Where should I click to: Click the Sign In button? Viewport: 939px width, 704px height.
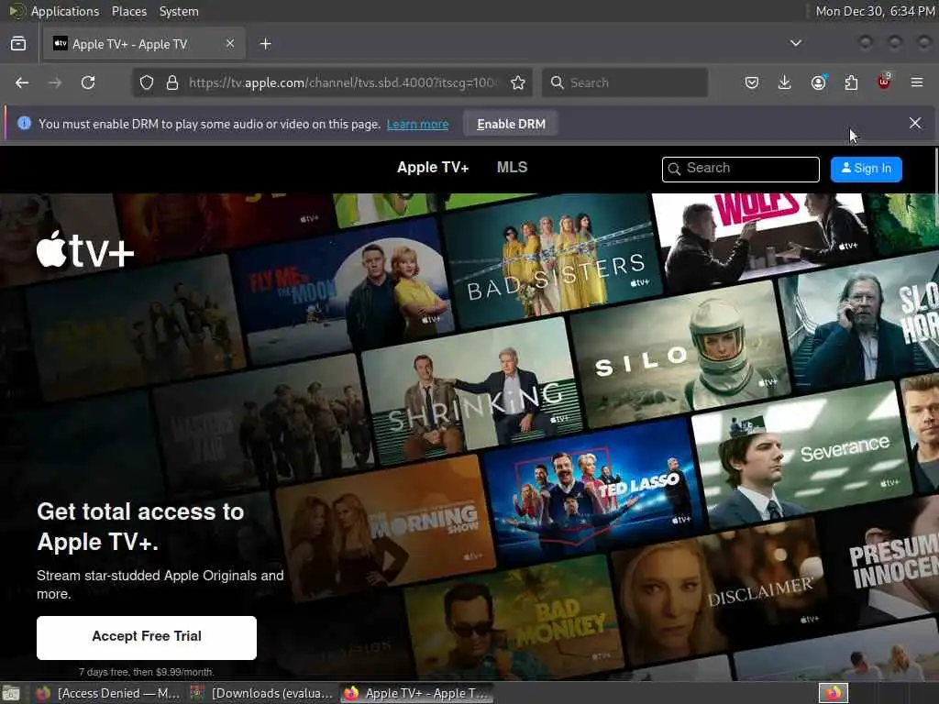pos(866,169)
